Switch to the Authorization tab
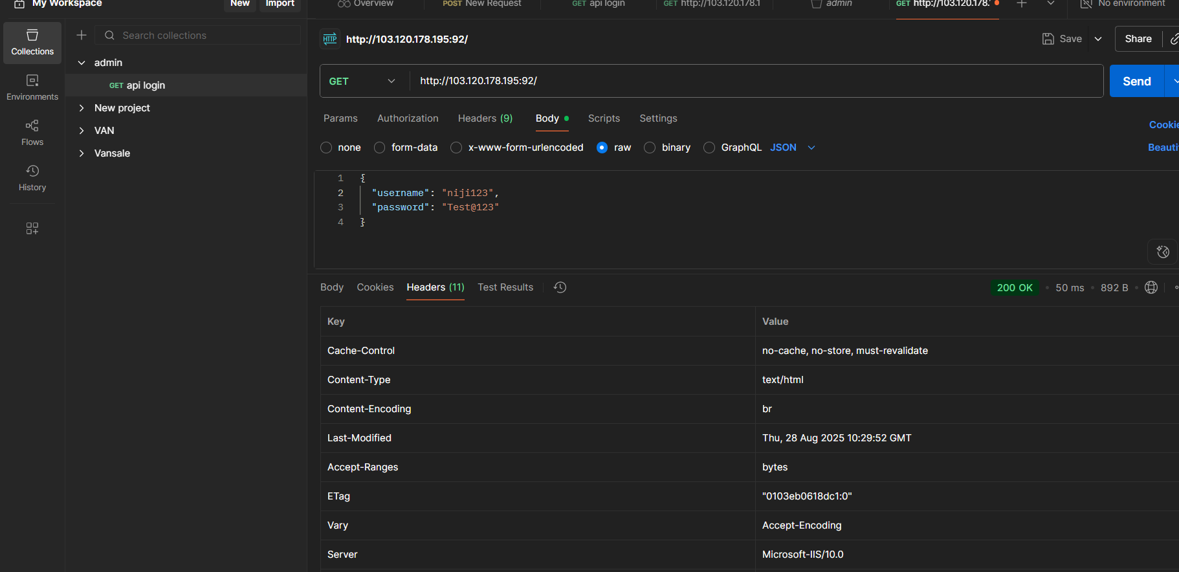1179x572 pixels. pos(408,118)
